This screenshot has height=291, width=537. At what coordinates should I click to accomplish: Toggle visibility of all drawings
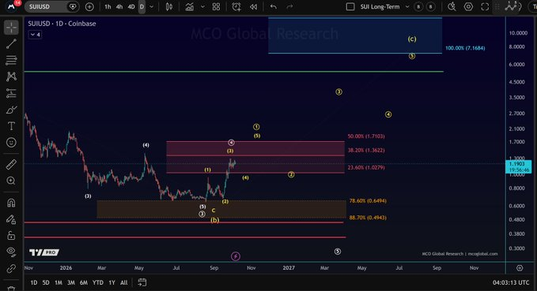point(11,252)
